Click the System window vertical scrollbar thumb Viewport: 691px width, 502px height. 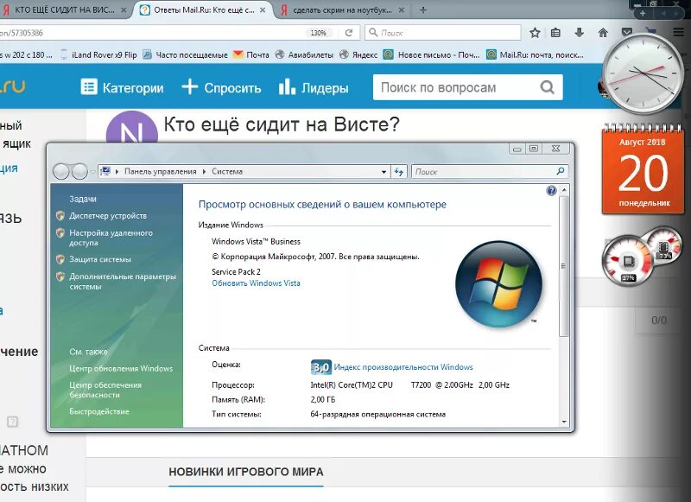[x=564, y=266]
